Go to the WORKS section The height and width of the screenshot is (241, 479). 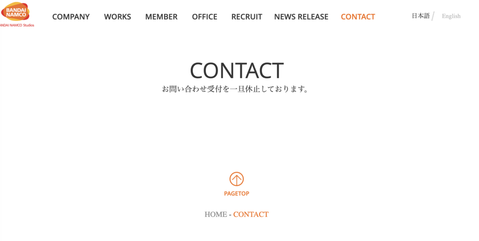(x=117, y=17)
